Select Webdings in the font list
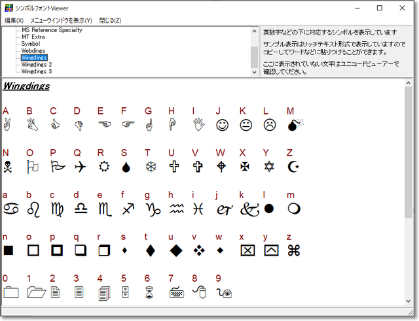This screenshot has width=419, height=321. pyautogui.click(x=33, y=50)
